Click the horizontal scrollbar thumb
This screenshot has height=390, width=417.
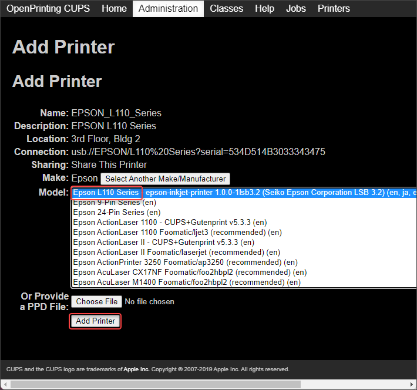click(156, 384)
